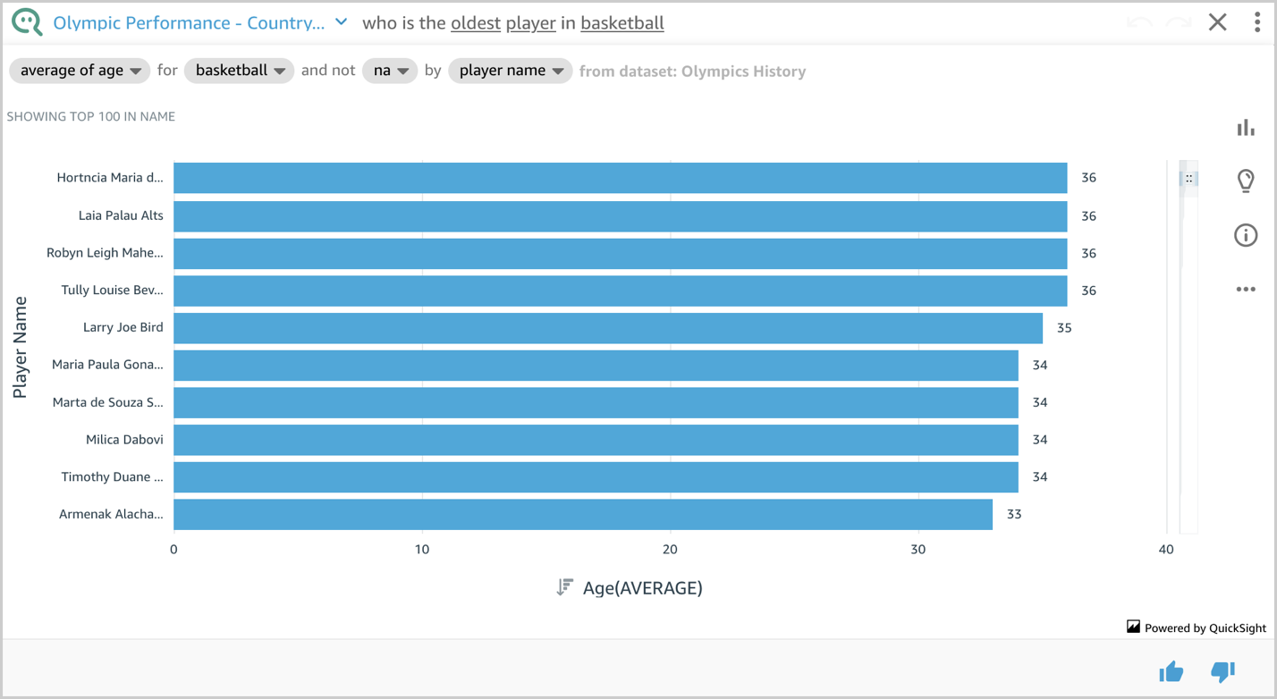
Task: Open the "na" exclusion dropdown pill
Action: (x=390, y=71)
